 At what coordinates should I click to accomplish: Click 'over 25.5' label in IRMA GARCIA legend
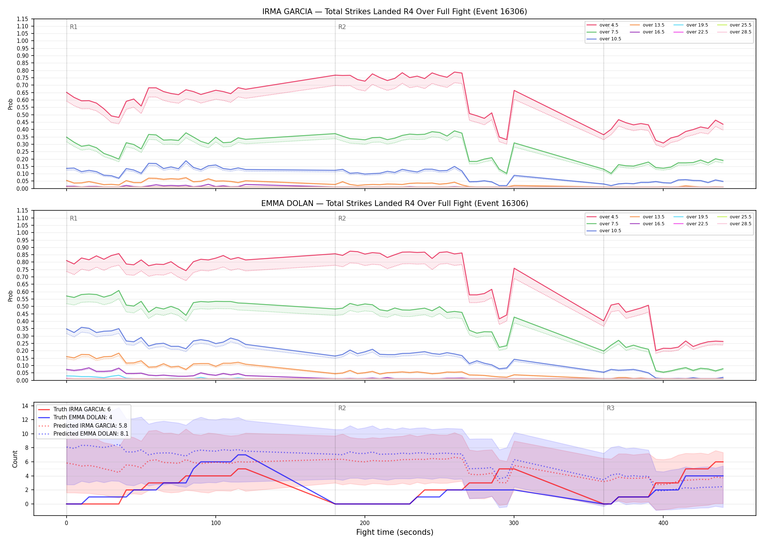(x=740, y=25)
